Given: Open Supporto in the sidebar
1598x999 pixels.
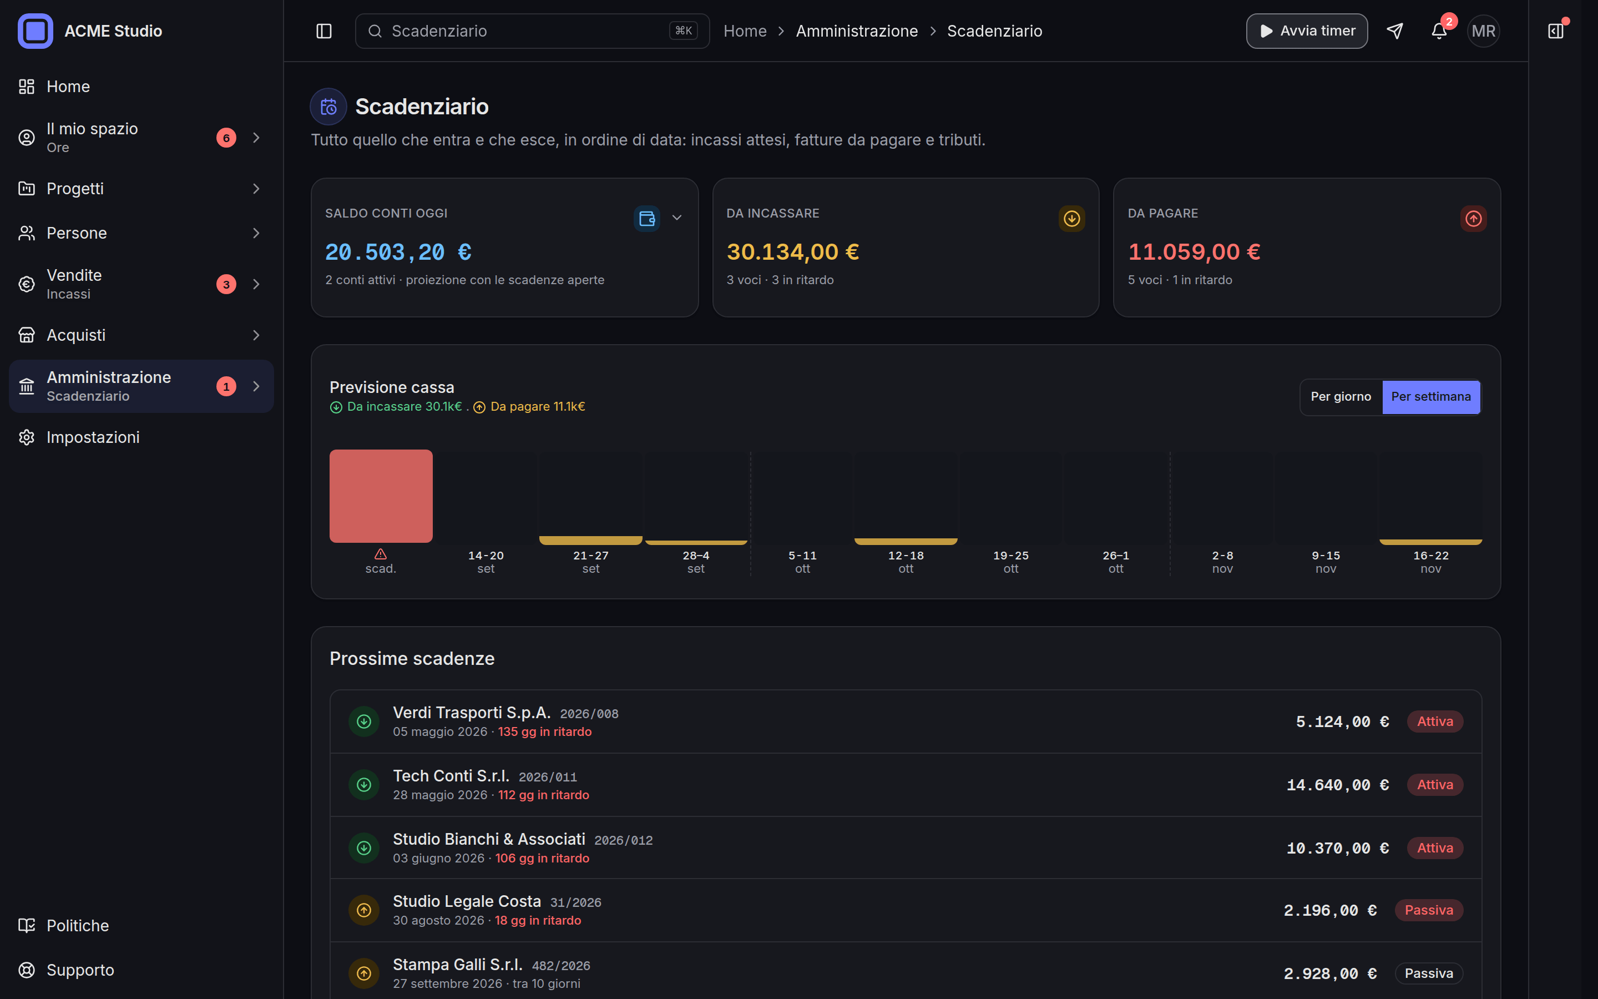Looking at the screenshot, I should point(141,970).
